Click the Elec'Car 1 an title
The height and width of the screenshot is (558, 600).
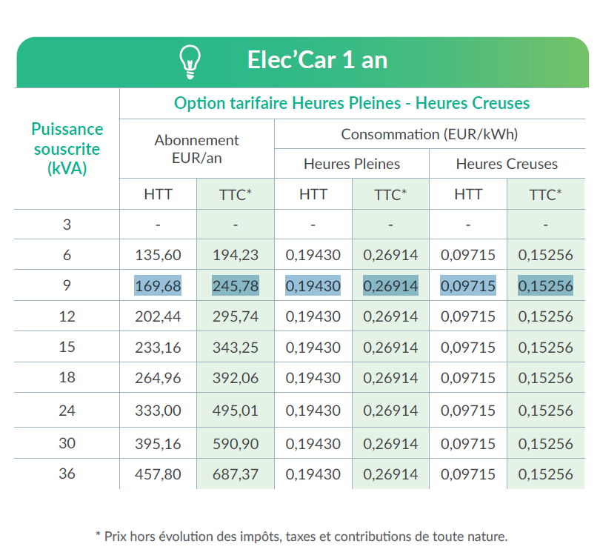point(317,60)
